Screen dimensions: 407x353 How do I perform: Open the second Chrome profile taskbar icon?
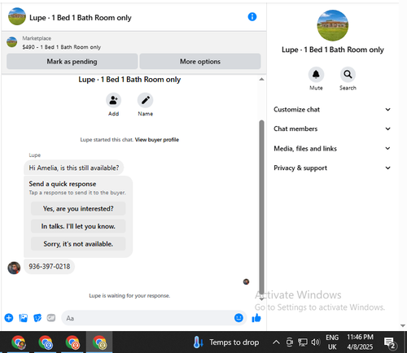[x=46, y=342]
